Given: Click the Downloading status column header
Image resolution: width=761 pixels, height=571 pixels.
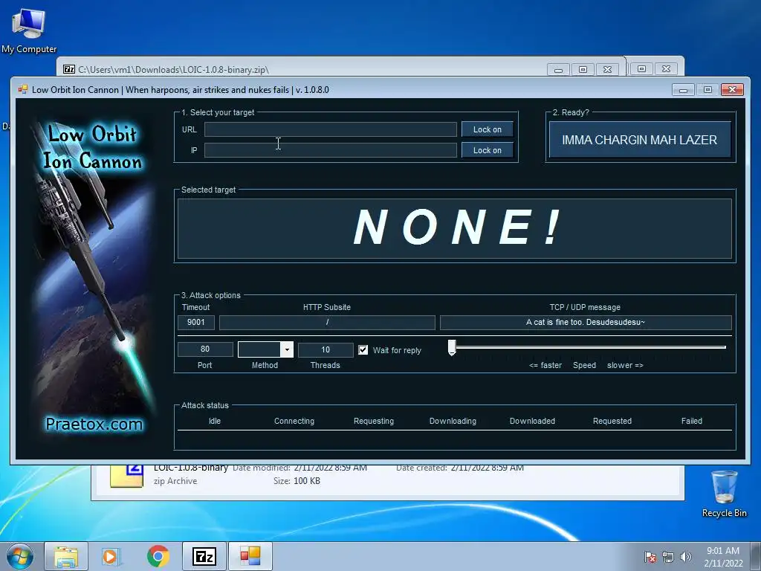Looking at the screenshot, I should 453,421.
